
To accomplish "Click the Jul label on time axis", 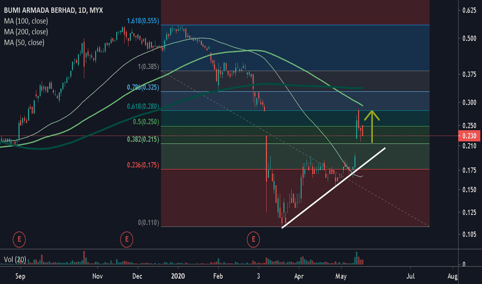I will (411, 276).
